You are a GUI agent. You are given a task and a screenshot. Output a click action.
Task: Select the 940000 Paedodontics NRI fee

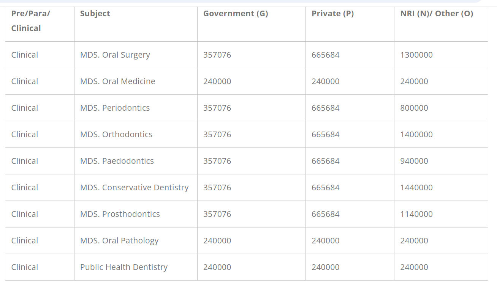point(414,161)
